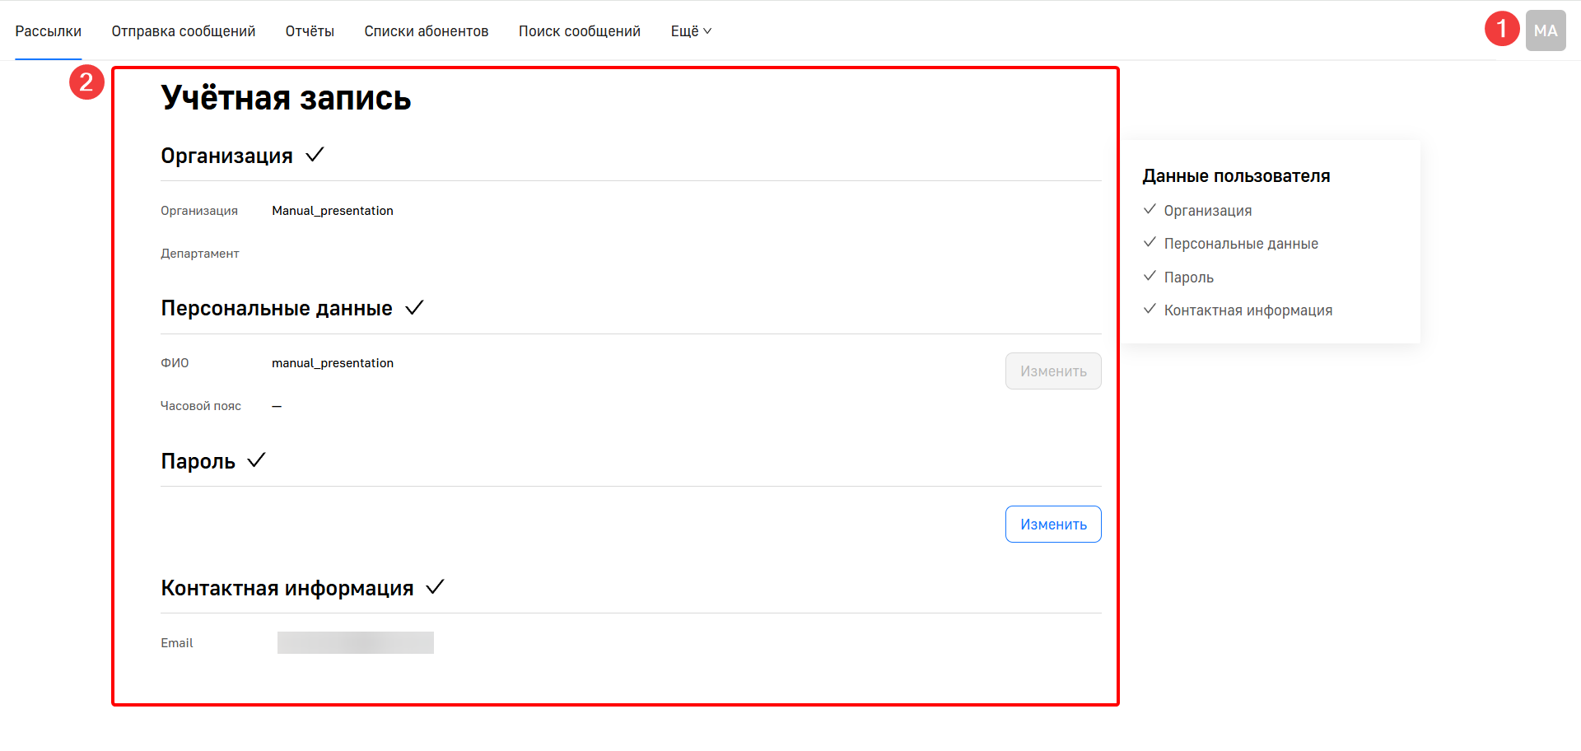This screenshot has width=1581, height=751.
Task: Open Списки абонентов tab
Action: coord(427,31)
